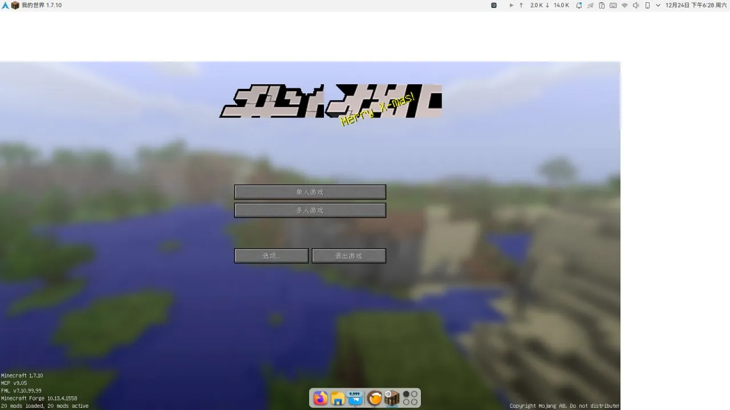
Task: Click the orange swirl launcher icon in dock
Action: 374,398
